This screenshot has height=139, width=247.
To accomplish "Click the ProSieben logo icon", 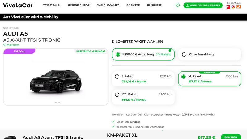I will click(228, 7).
